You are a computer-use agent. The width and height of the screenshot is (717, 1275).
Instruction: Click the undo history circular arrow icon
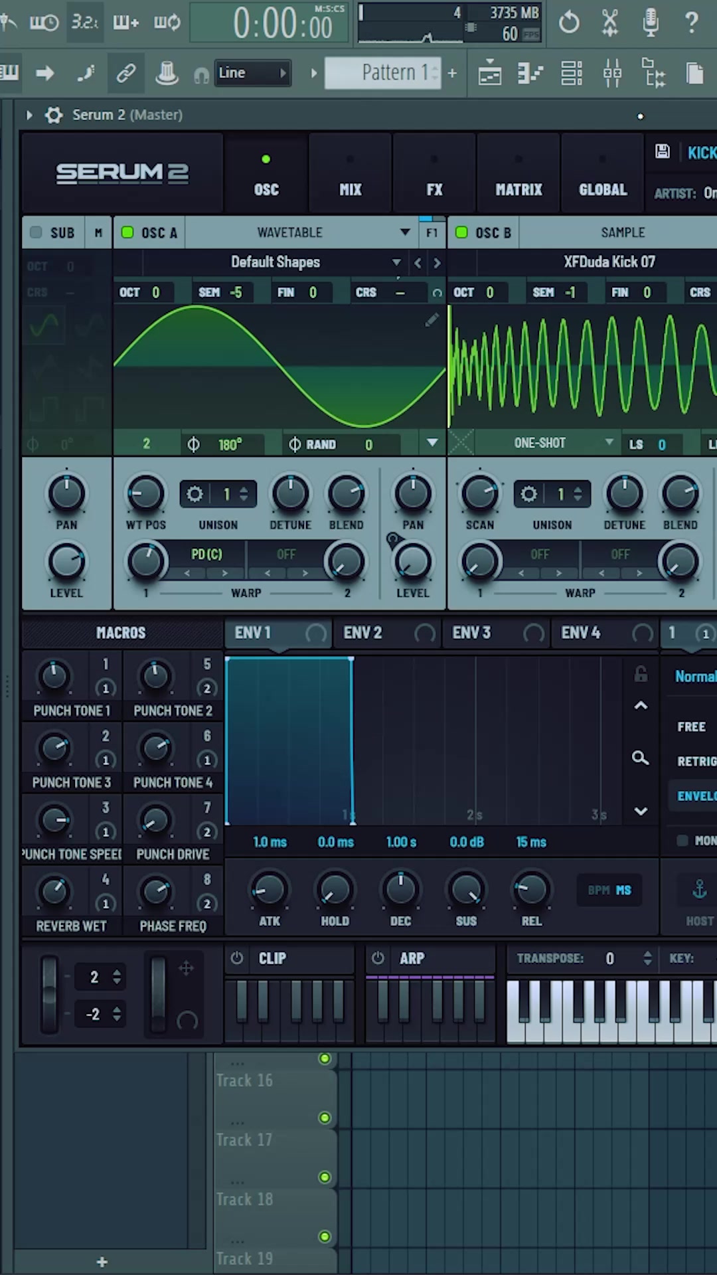[x=569, y=23]
